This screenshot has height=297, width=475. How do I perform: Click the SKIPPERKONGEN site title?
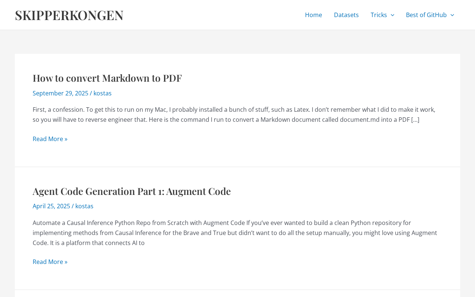point(69,15)
